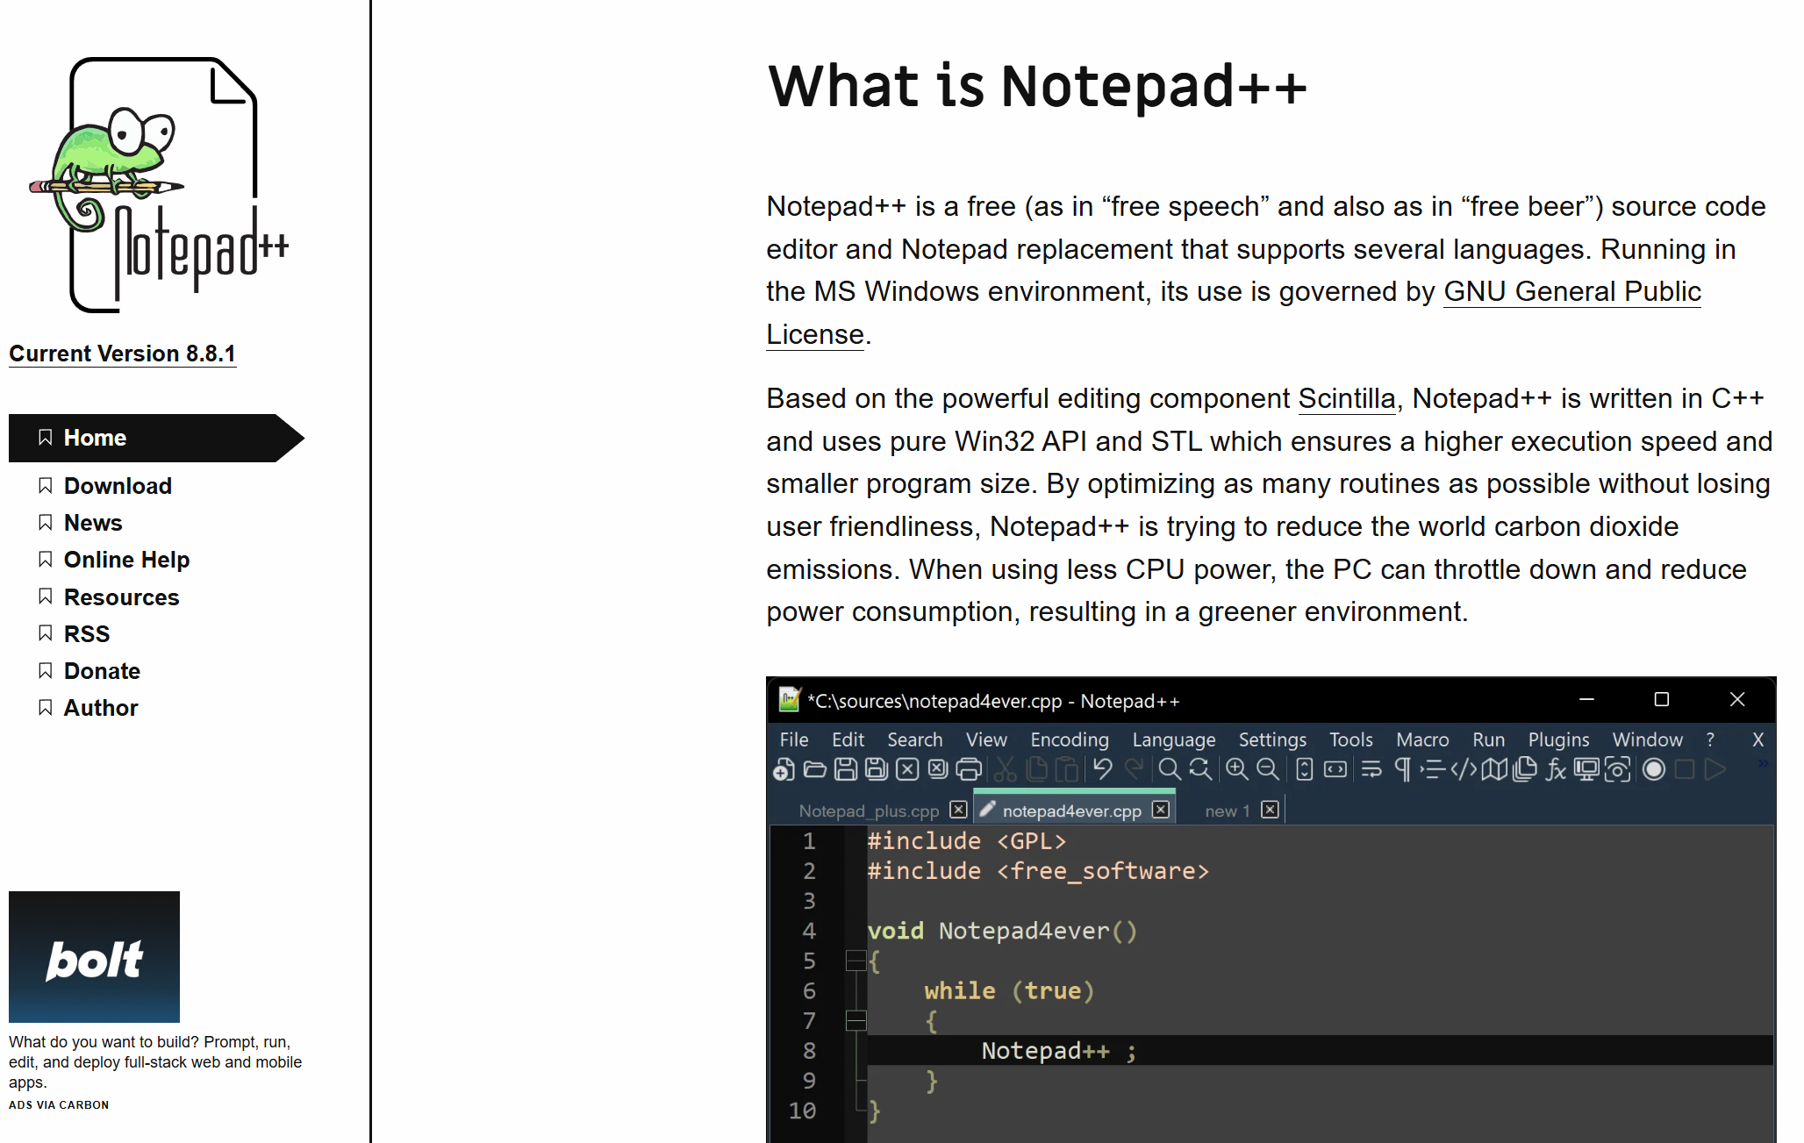The image size is (1804, 1143).
Task: Click the bolt advertisement image
Action: [94, 957]
